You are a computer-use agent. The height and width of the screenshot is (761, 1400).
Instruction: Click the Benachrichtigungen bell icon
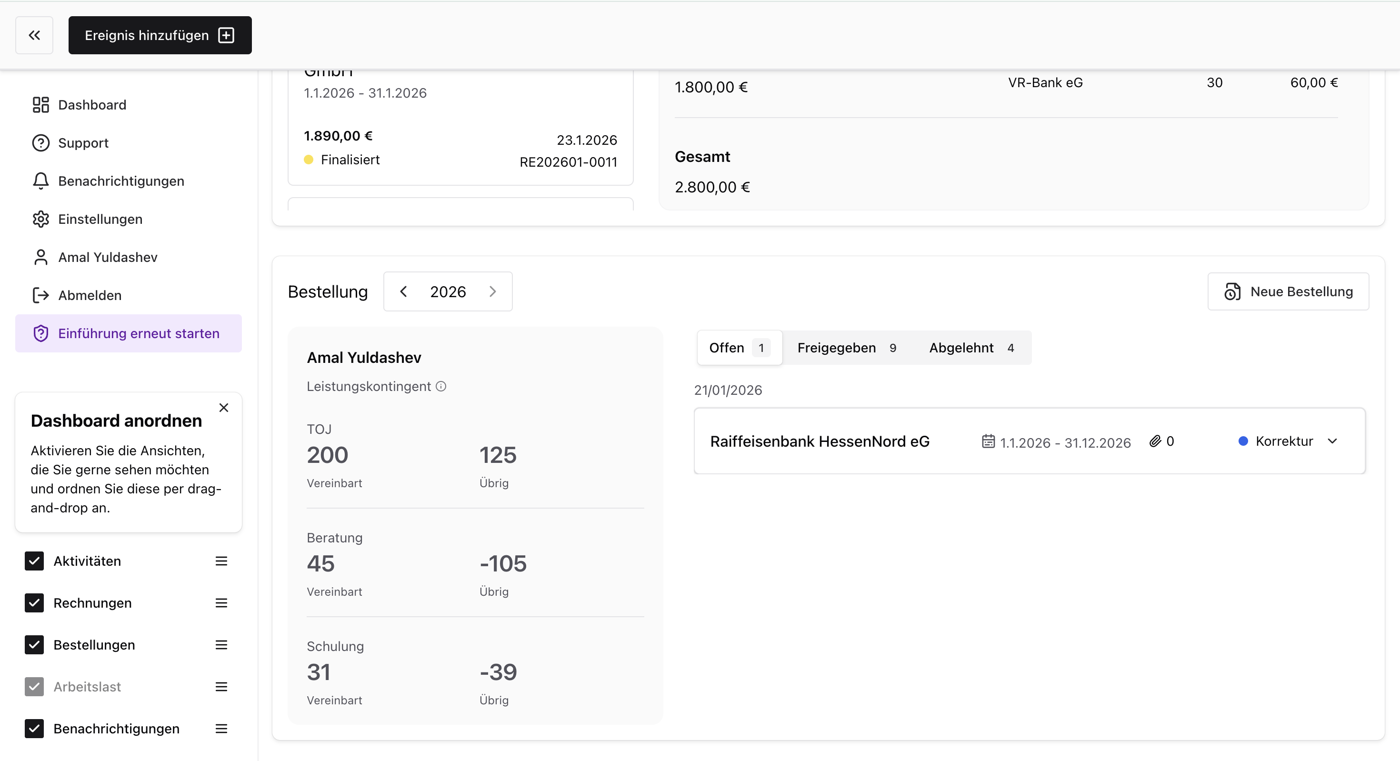click(41, 181)
